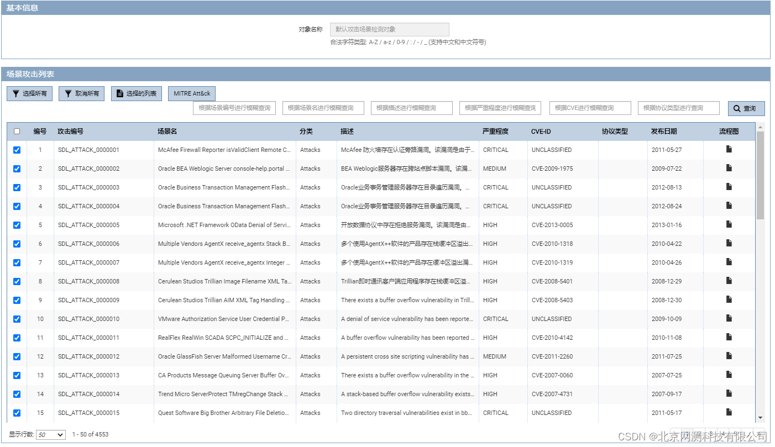Sort by 发布日期 column header
Image resolution: width=775 pixels, height=447 pixels.
coord(664,132)
